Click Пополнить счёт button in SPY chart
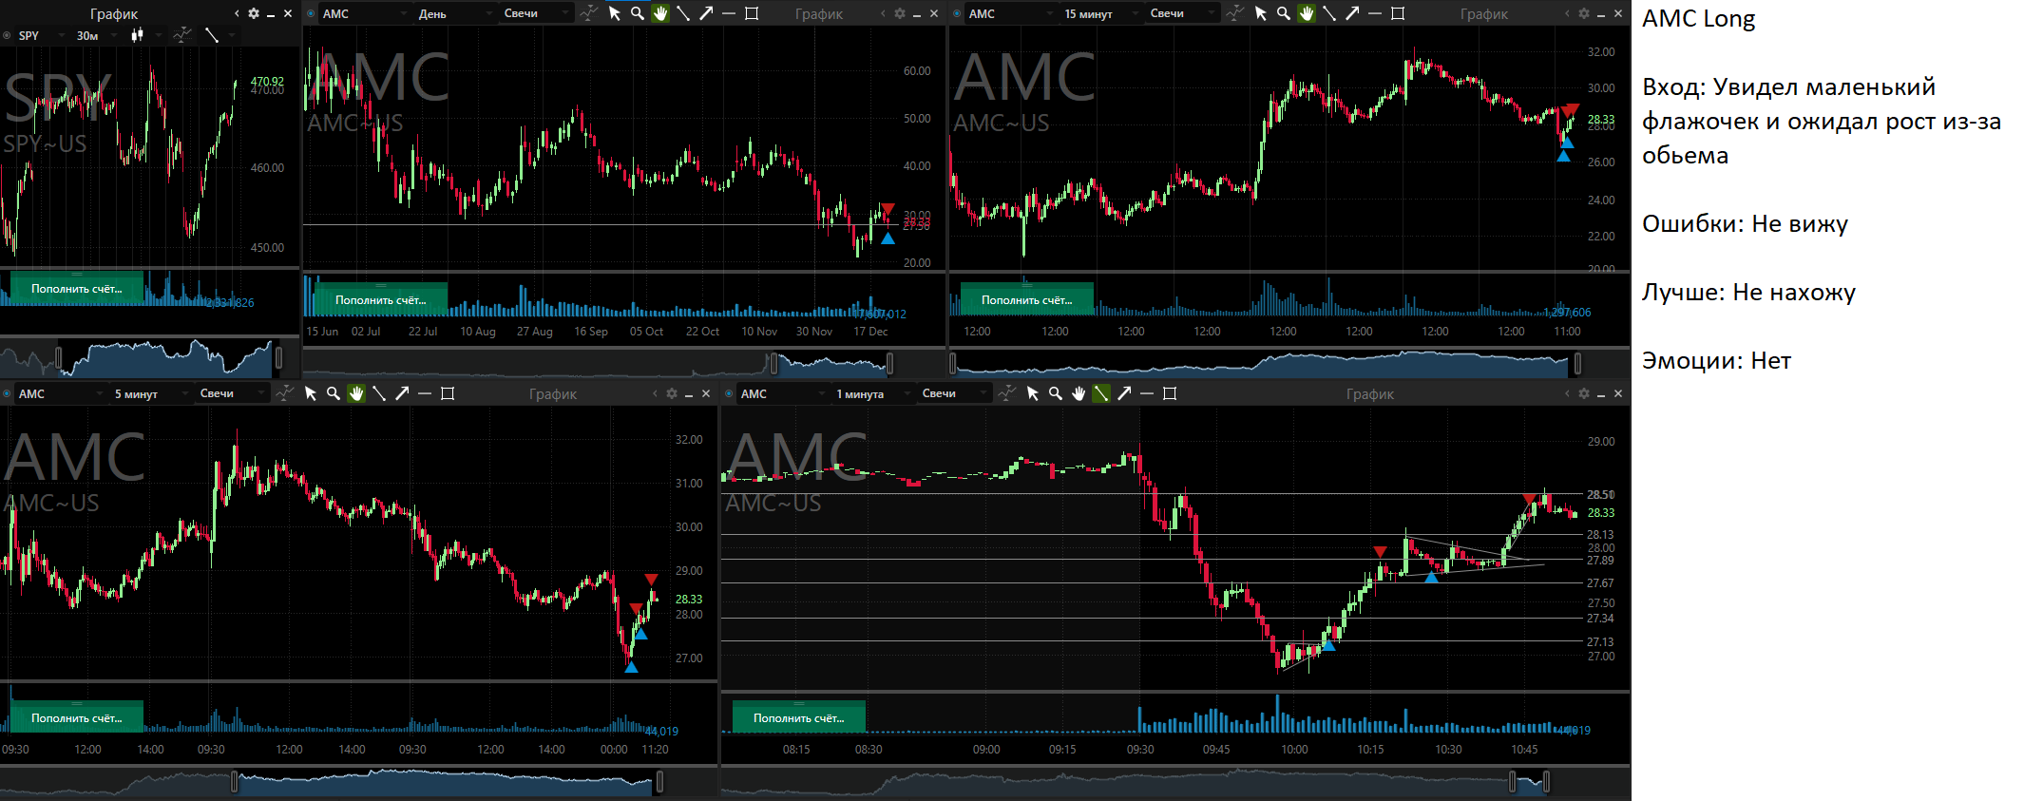This screenshot has height=801, width=2043. [x=77, y=289]
